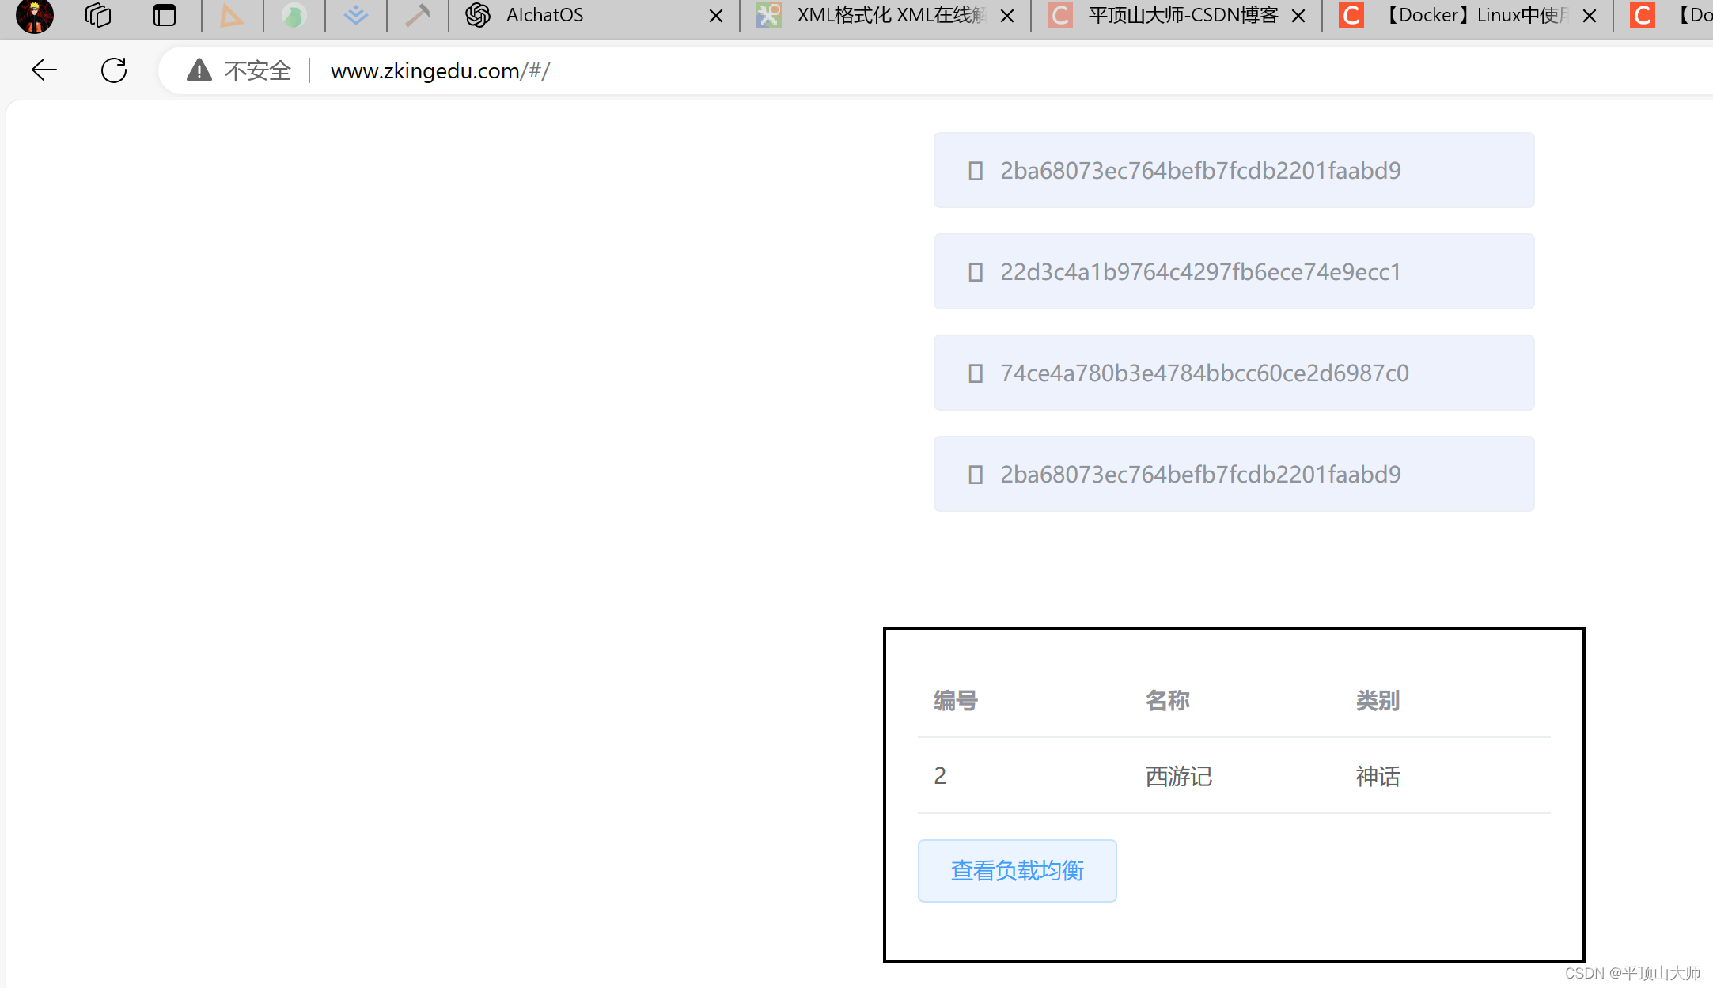Image resolution: width=1713 pixels, height=988 pixels.
Task: Click the icon beside 22d3c4a1b9764c4297fb6ece74e9ecc1
Action: 976,272
